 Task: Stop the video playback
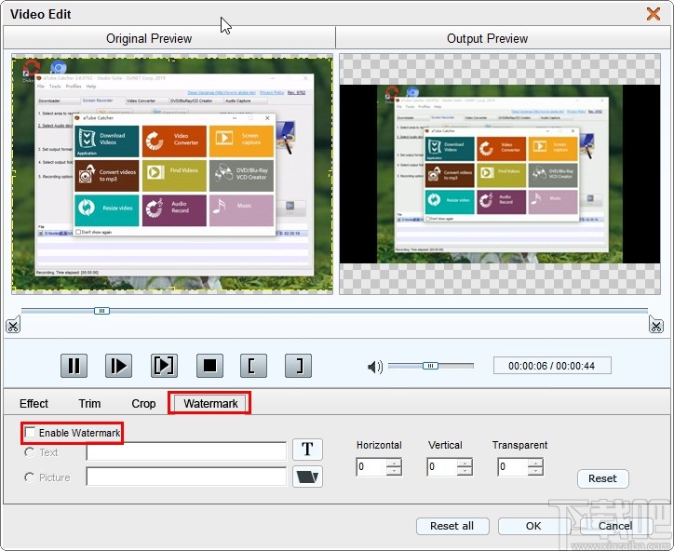click(209, 366)
